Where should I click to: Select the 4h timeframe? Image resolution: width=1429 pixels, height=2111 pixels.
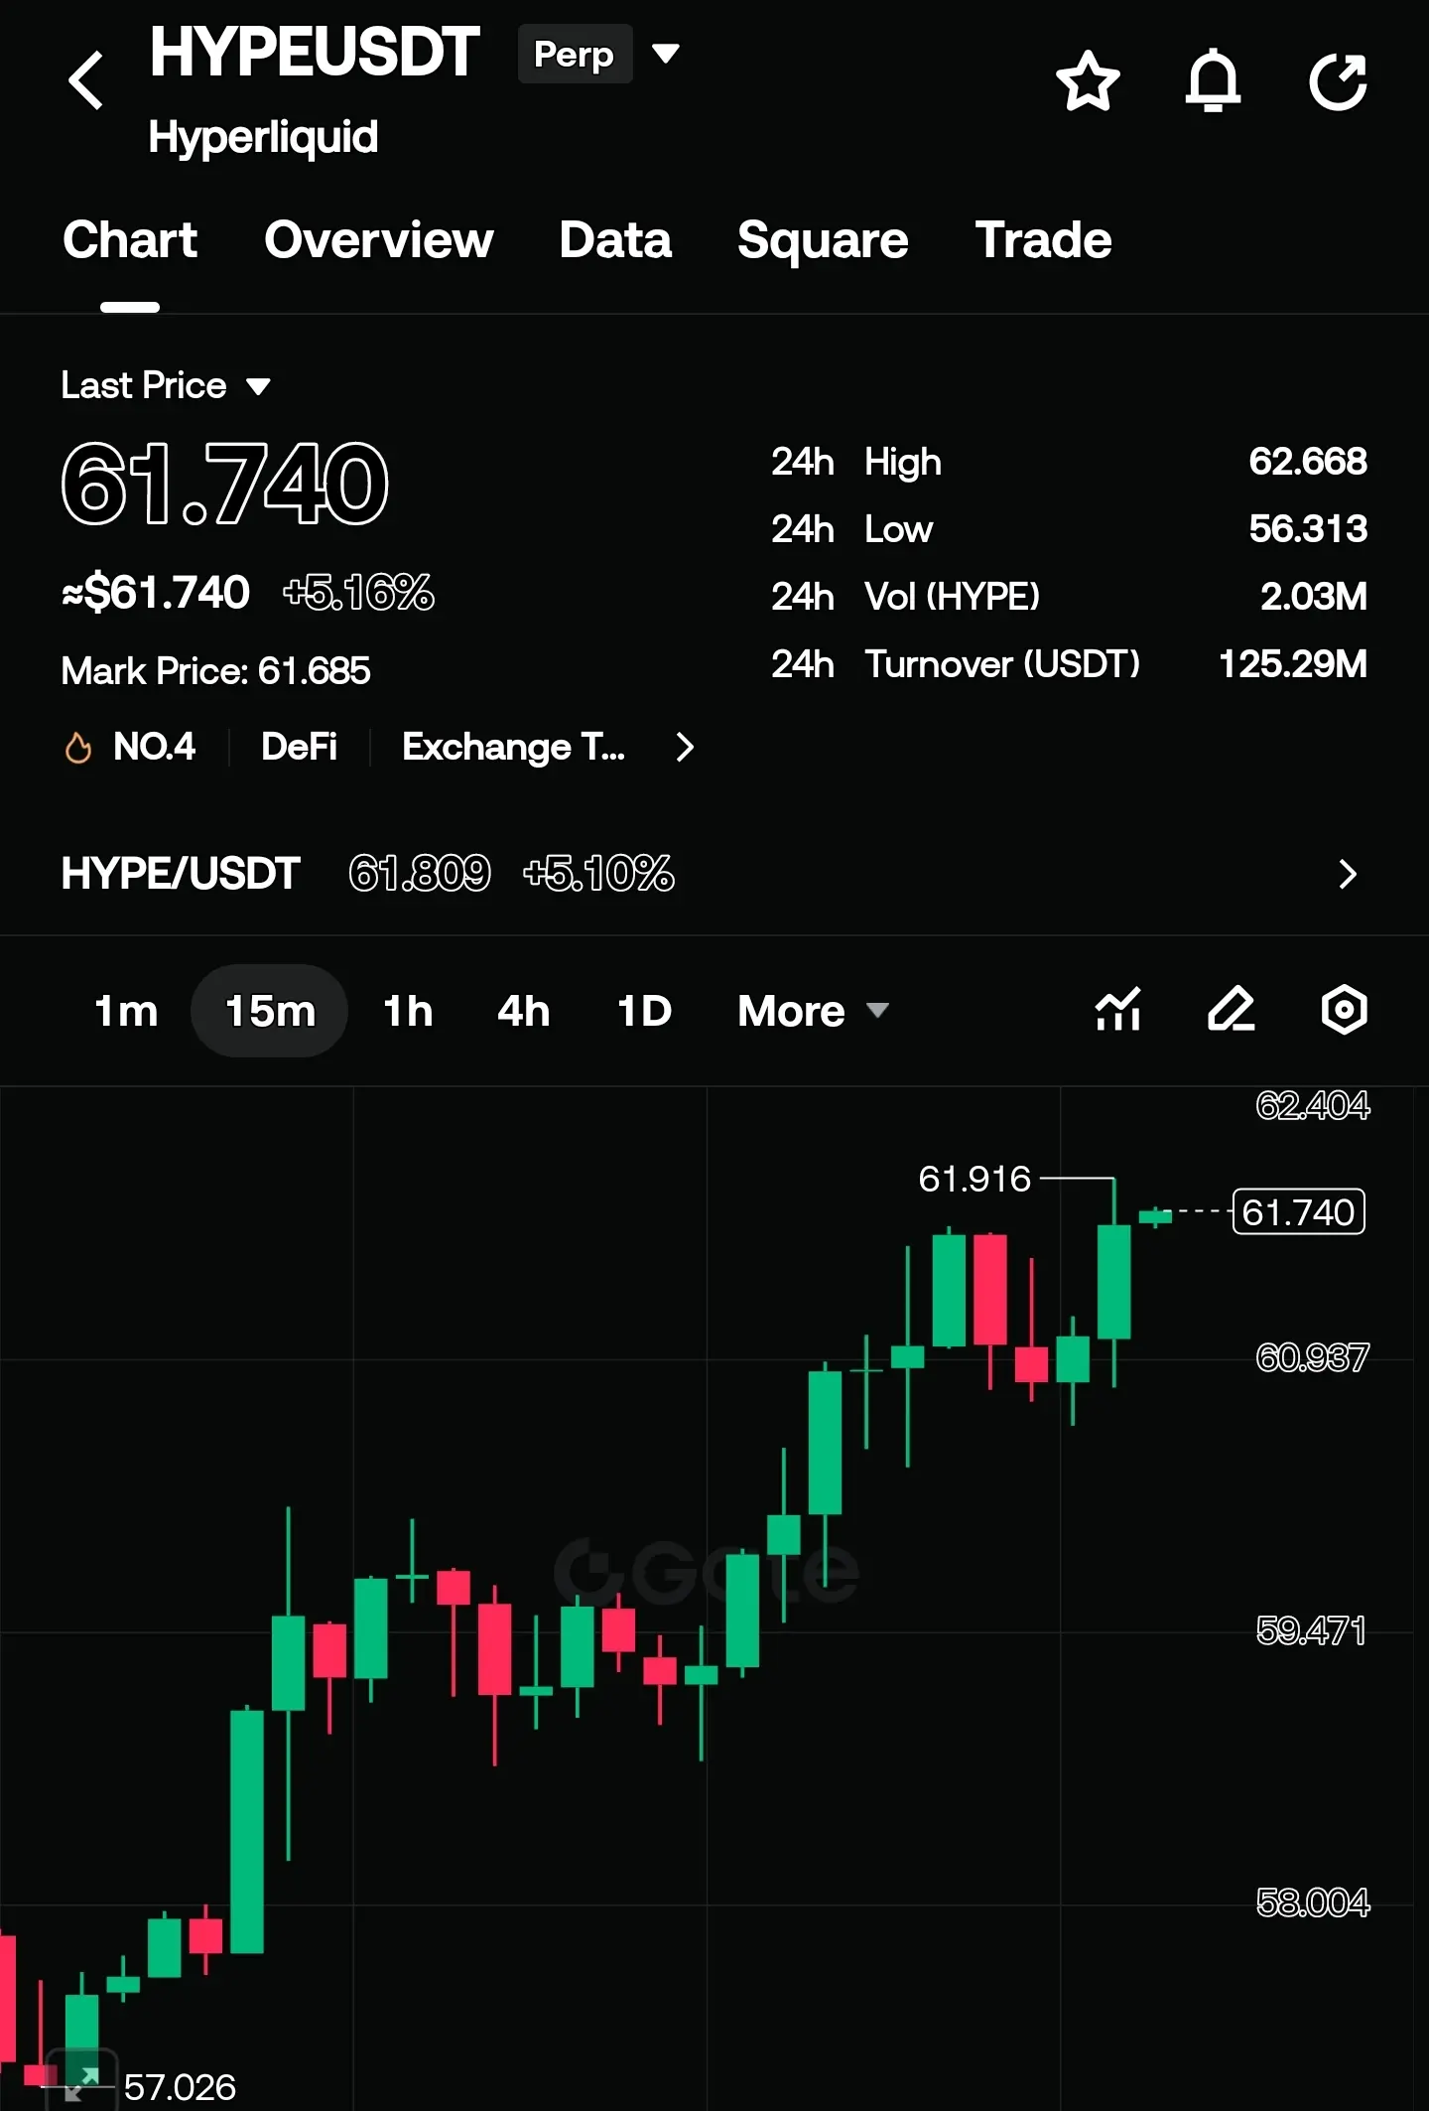click(524, 1011)
